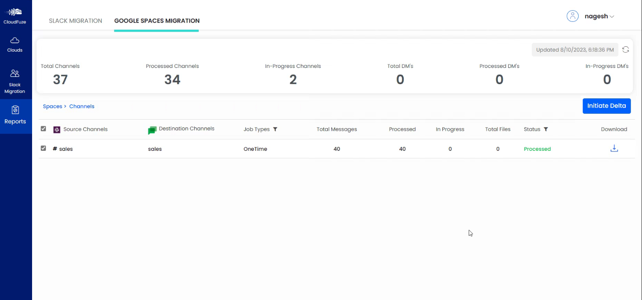Click the user avatar icon
Screen dimensions: 642x300
pos(572,16)
